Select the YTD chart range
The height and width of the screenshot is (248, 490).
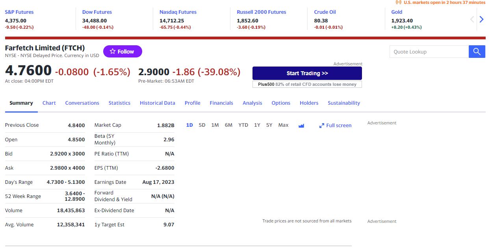[x=243, y=125]
